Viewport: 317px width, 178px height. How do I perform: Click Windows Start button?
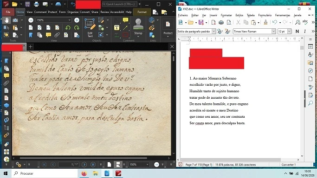click(x=6, y=173)
